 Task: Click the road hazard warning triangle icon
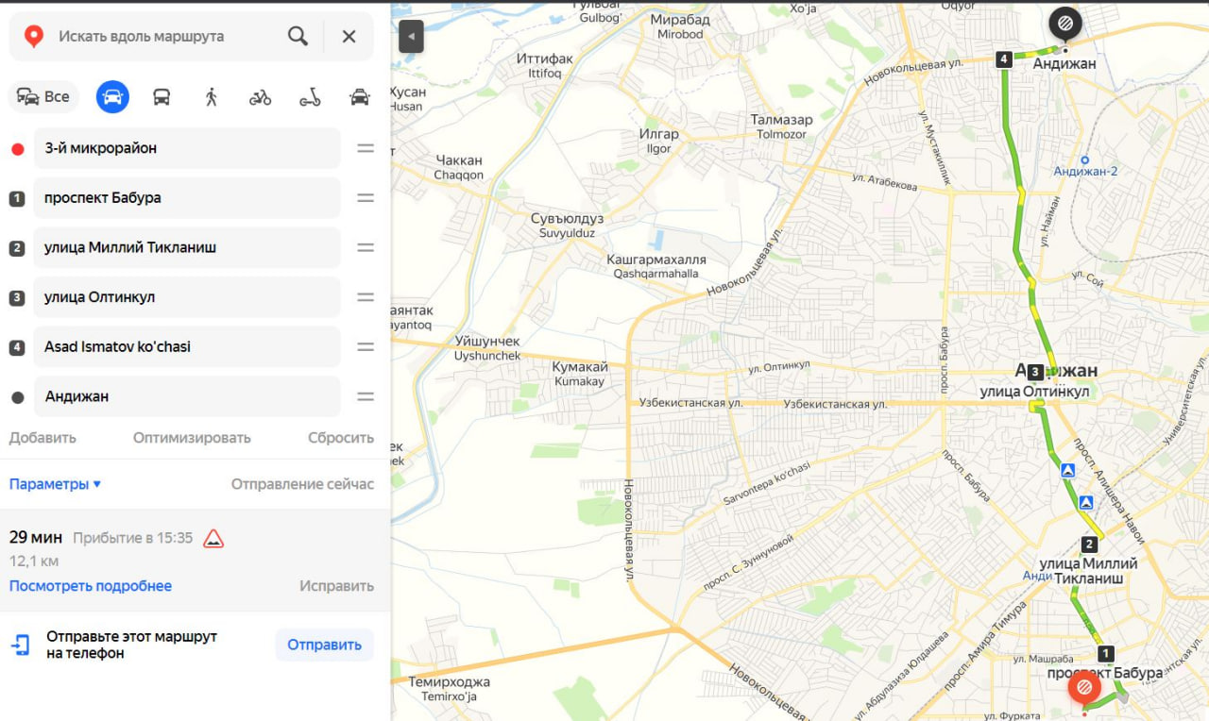click(x=213, y=539)
